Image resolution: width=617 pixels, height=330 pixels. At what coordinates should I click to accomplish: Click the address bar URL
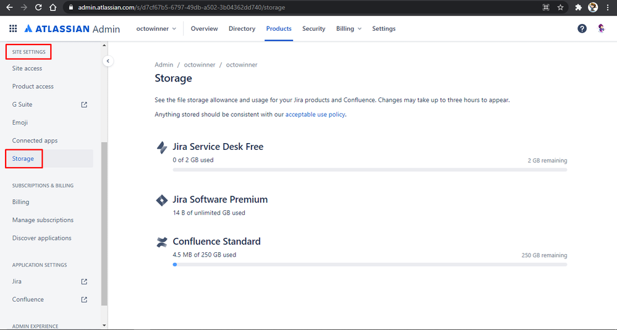(181, 7)
